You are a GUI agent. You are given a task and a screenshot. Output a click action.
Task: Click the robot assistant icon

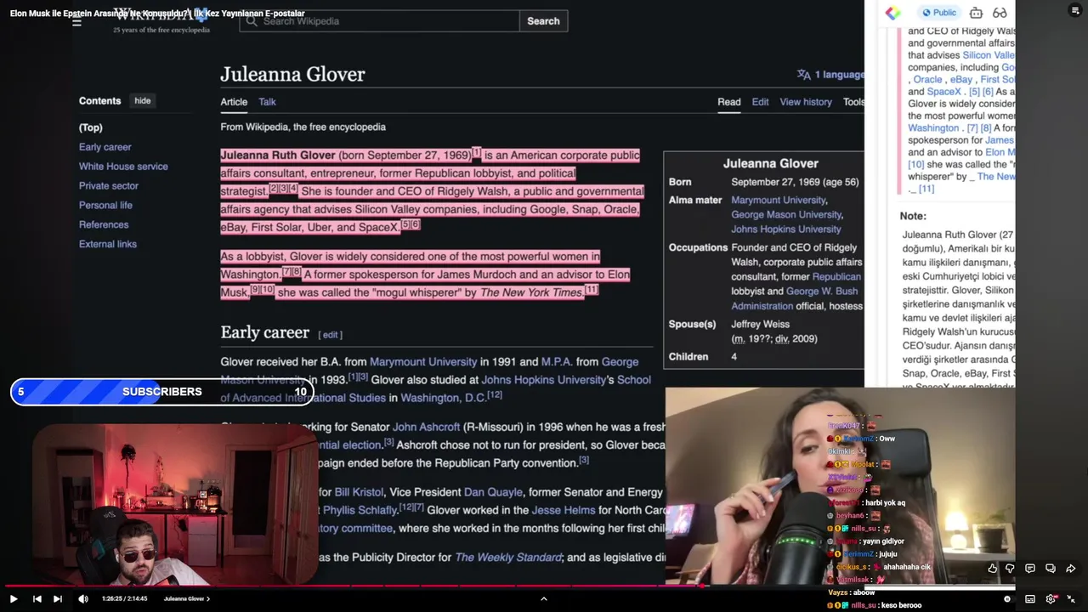(x=976, y=13)
